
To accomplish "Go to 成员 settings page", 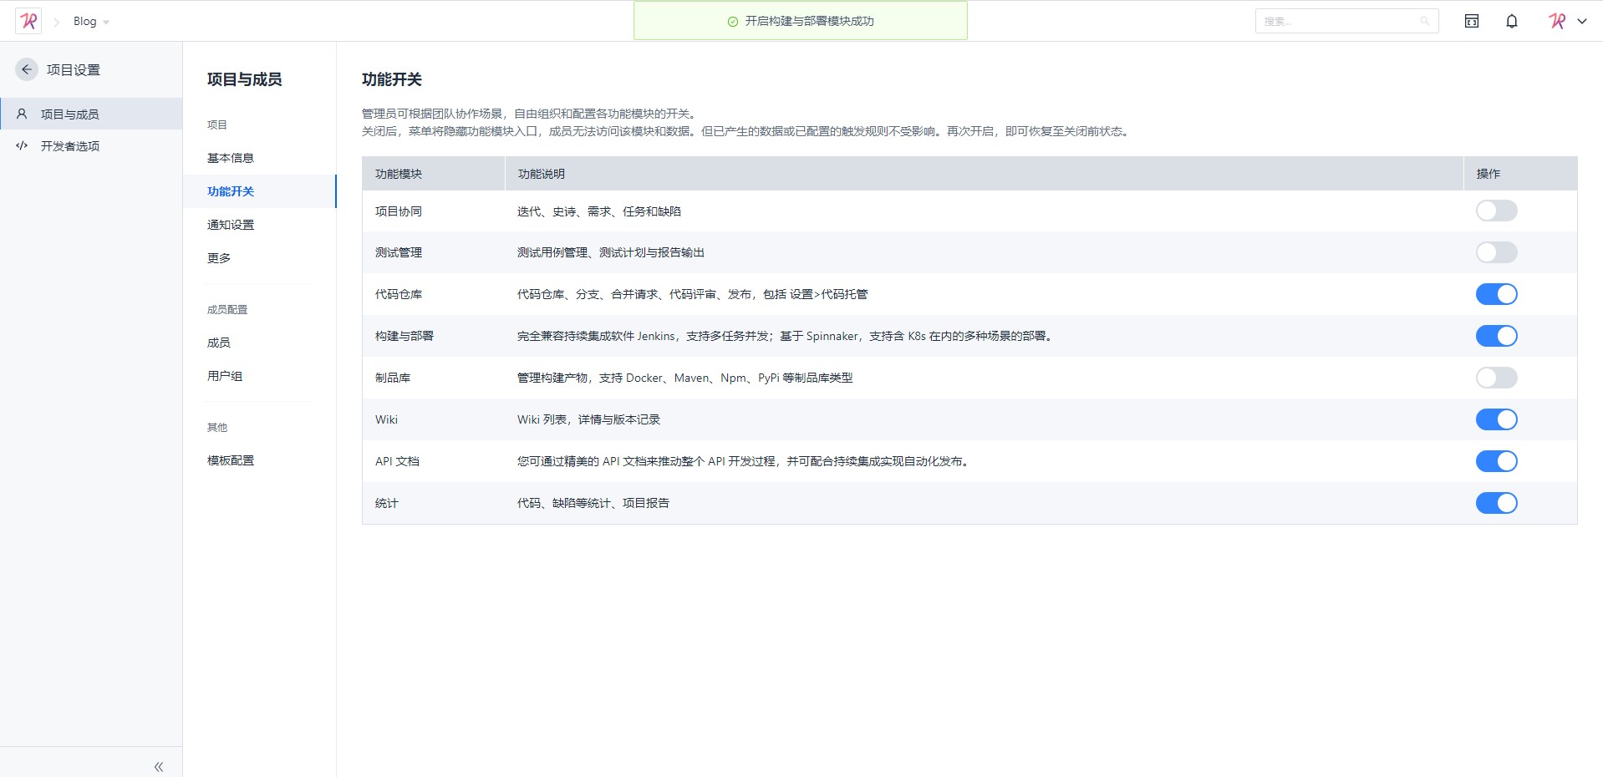I will (x=219, y=343).
